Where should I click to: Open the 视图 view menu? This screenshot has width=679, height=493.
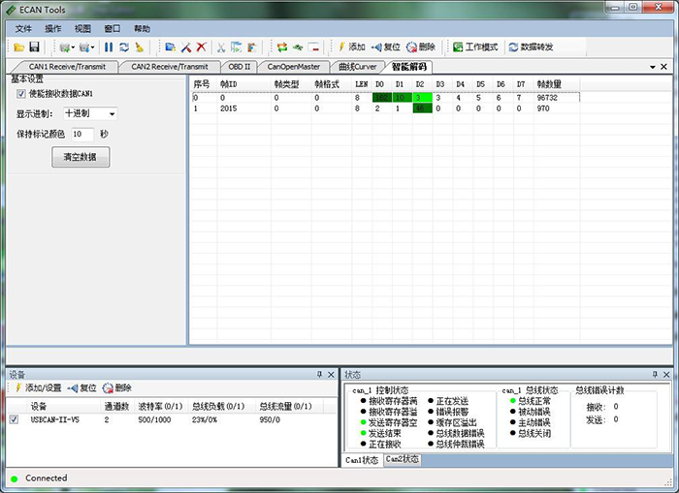(82, 28)
